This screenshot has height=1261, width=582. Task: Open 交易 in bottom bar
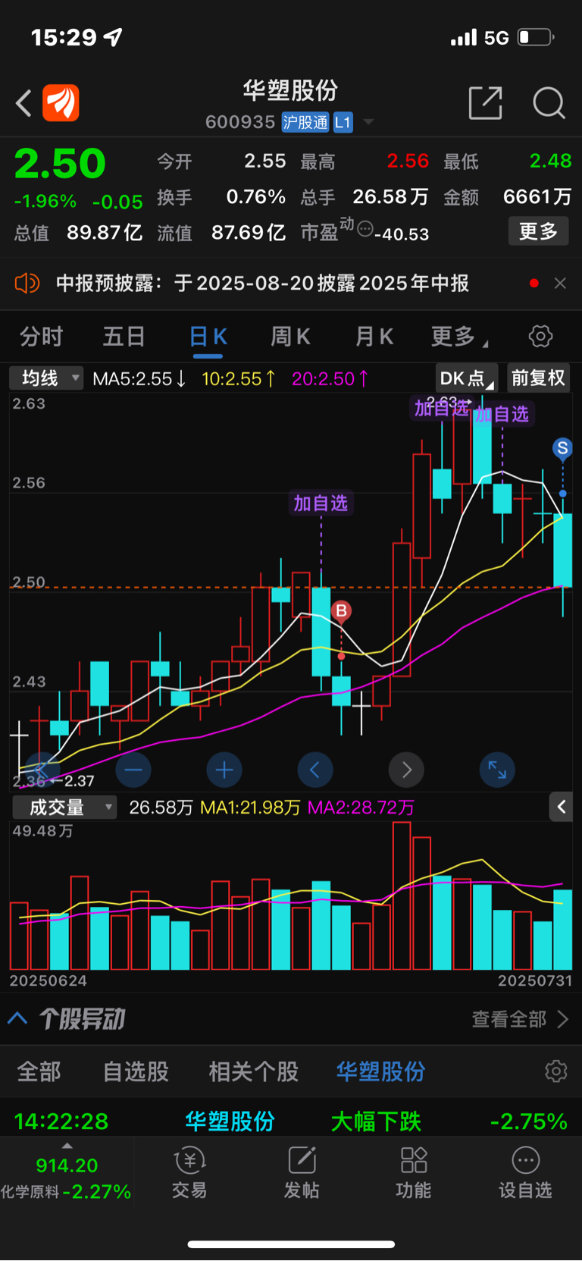point(189,1172)
